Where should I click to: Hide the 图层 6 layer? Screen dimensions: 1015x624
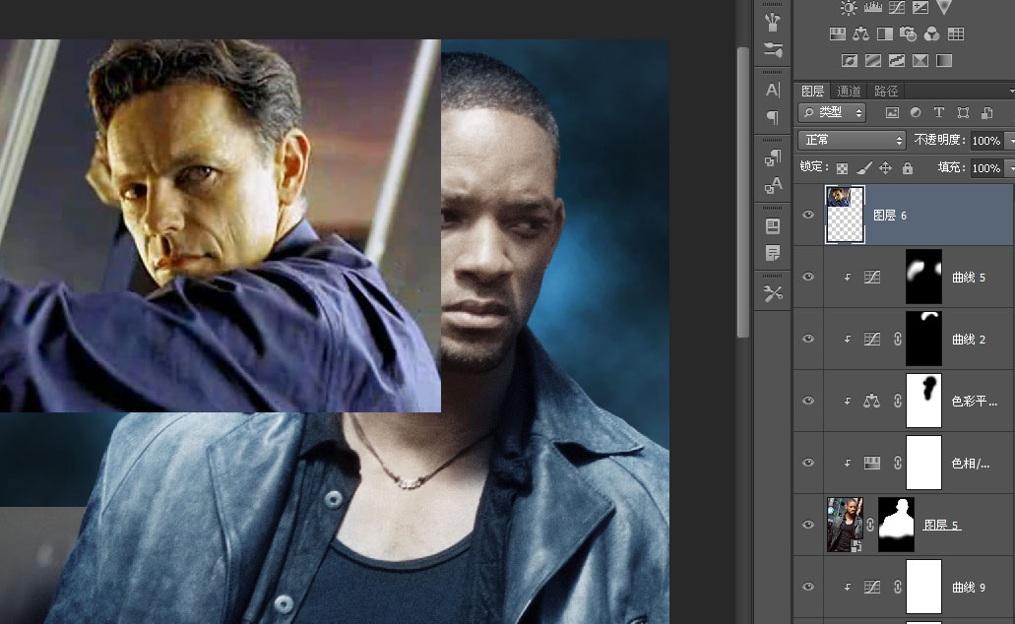click(x=808, y=215)
